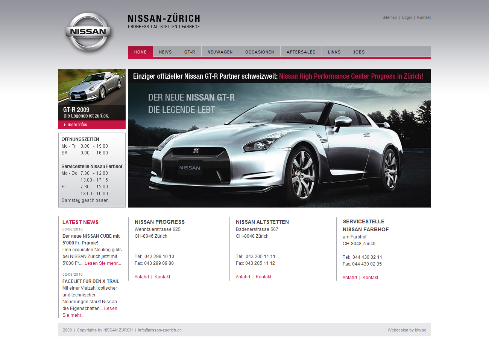Click the GT-R hero banner image
This screenshot has height=339, width=489.
[279, 145]
